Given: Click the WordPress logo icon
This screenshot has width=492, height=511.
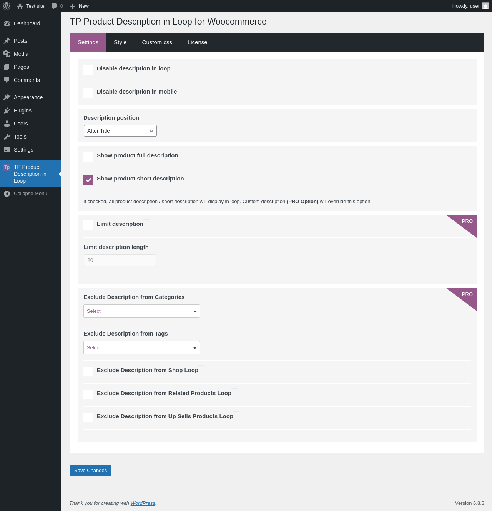Looking at the screenshot, I should [7, 6].
